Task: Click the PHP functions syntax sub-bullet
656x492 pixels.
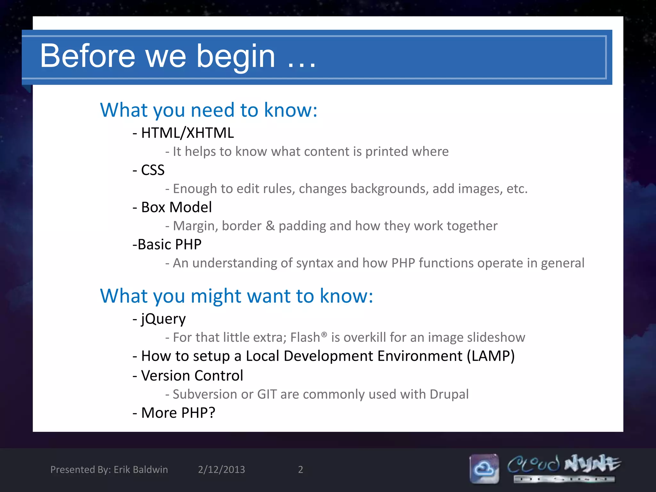Action: coord(375,263)
